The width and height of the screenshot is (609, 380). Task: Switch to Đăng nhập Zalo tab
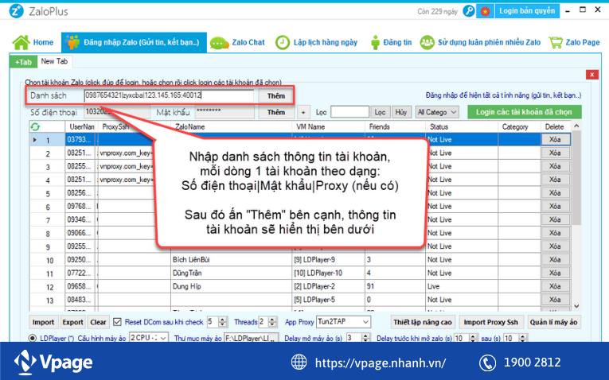click(x=134, y=42)
